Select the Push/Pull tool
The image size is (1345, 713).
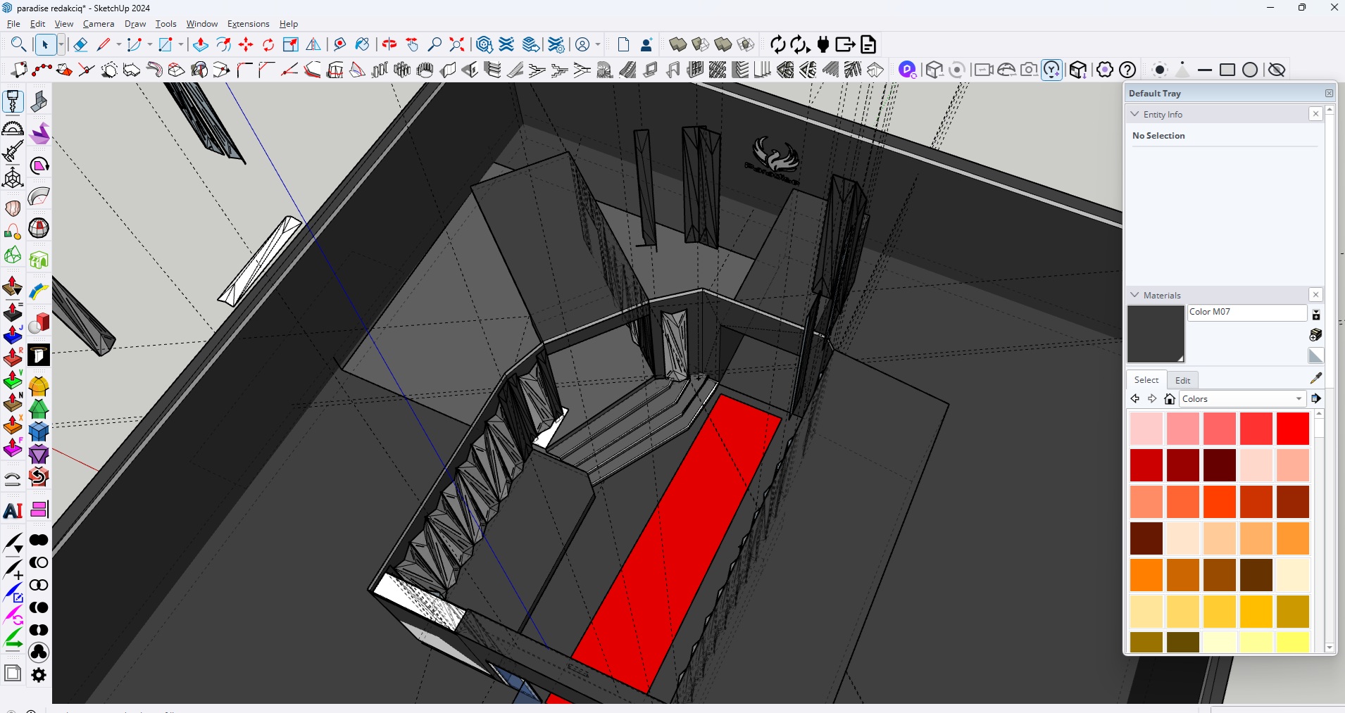click(x=201, y=45)
